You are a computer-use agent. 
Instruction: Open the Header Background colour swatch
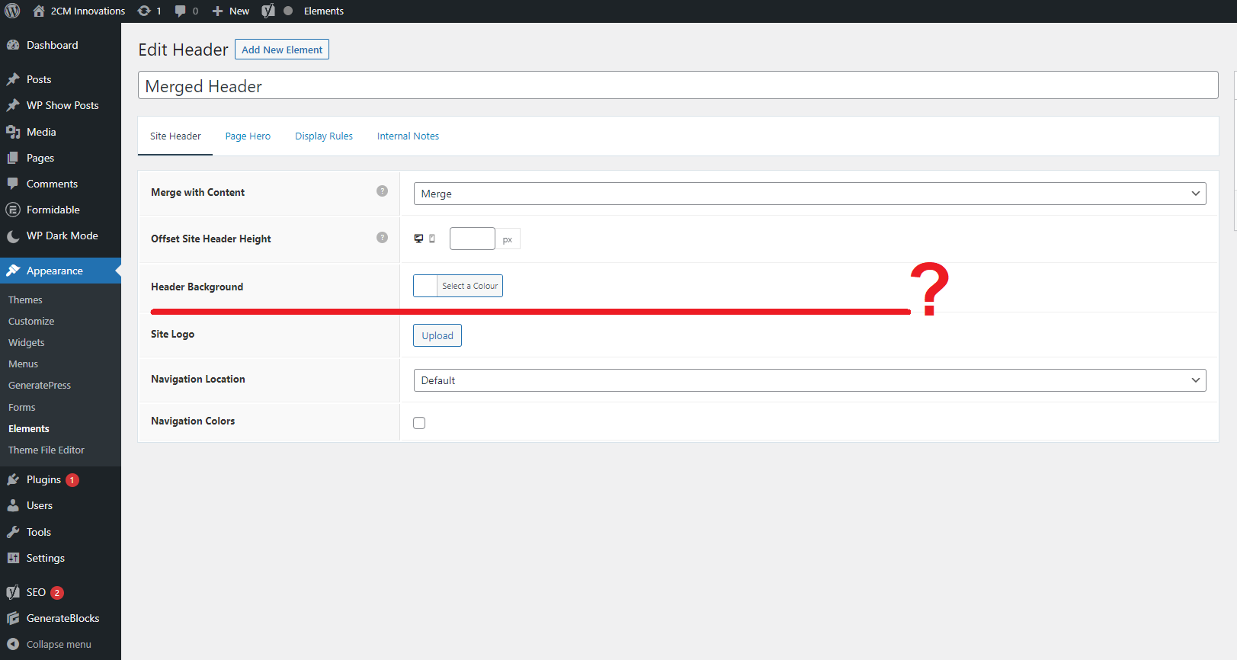pos(425,286)
